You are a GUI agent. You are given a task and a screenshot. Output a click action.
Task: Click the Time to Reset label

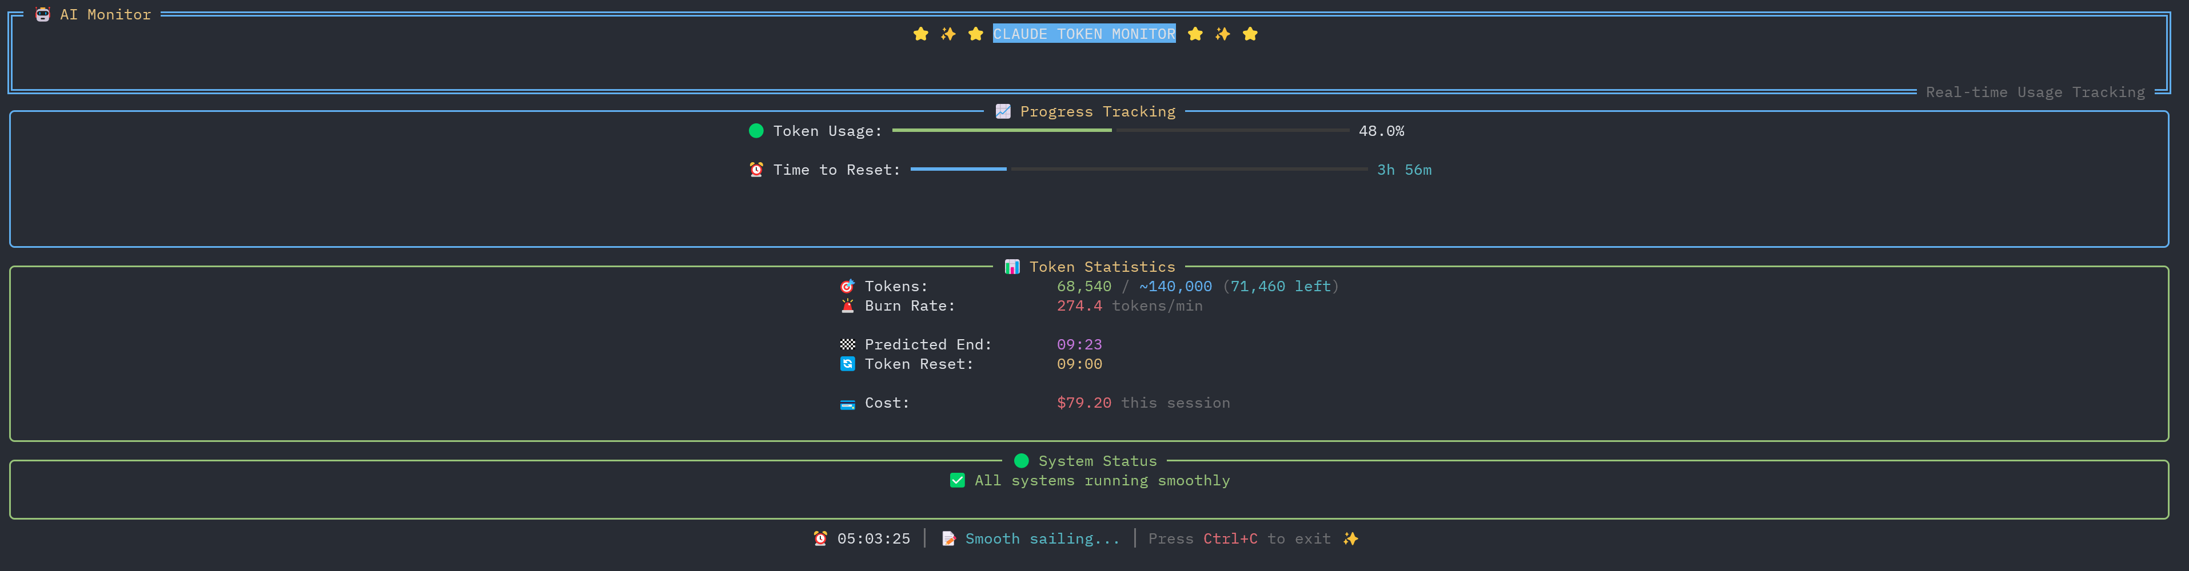(837, 170)
